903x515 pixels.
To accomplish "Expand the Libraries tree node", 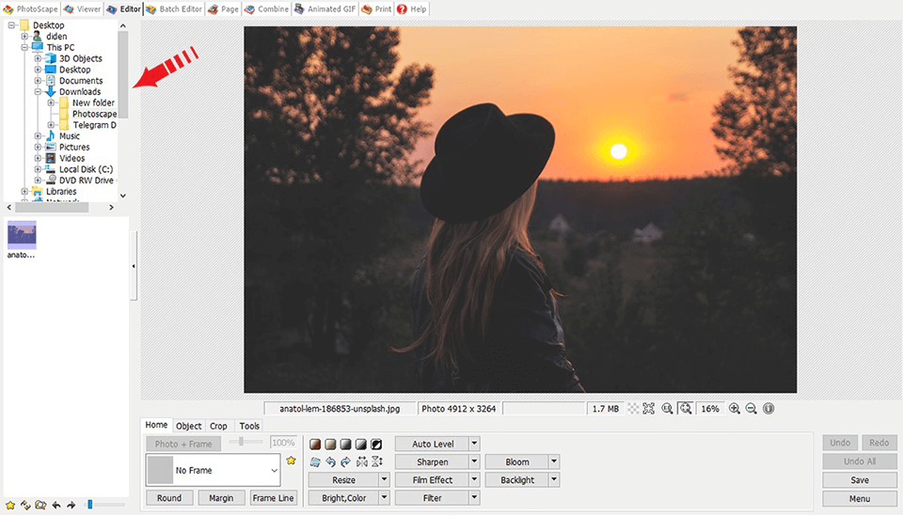I will click(x=24, y=191).
